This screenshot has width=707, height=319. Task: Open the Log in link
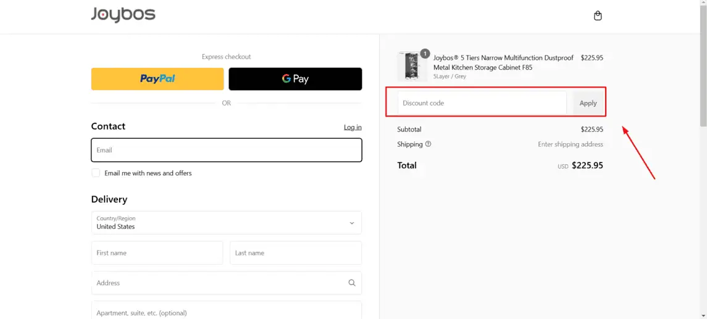pos(353,128)
